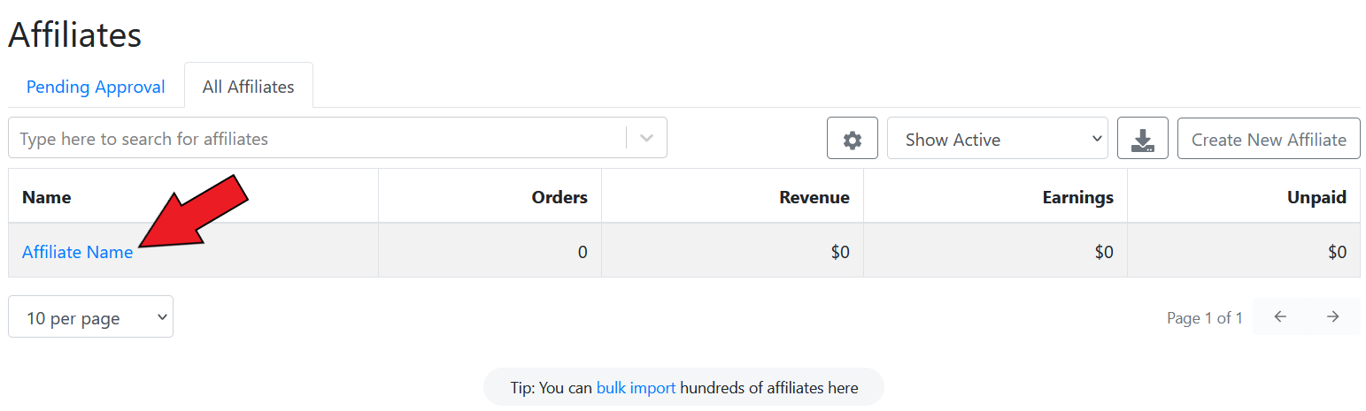
Task: Open the Show Active filter dropdown
Action: [x=997, y=139]
